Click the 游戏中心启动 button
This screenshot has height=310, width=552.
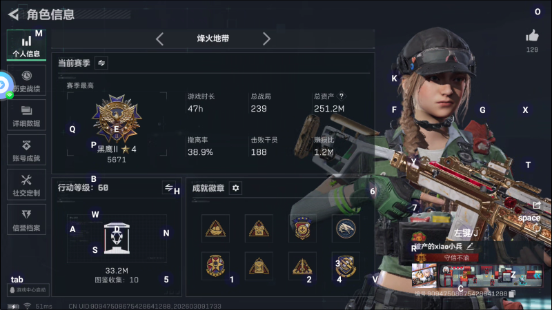click(28, 290)
